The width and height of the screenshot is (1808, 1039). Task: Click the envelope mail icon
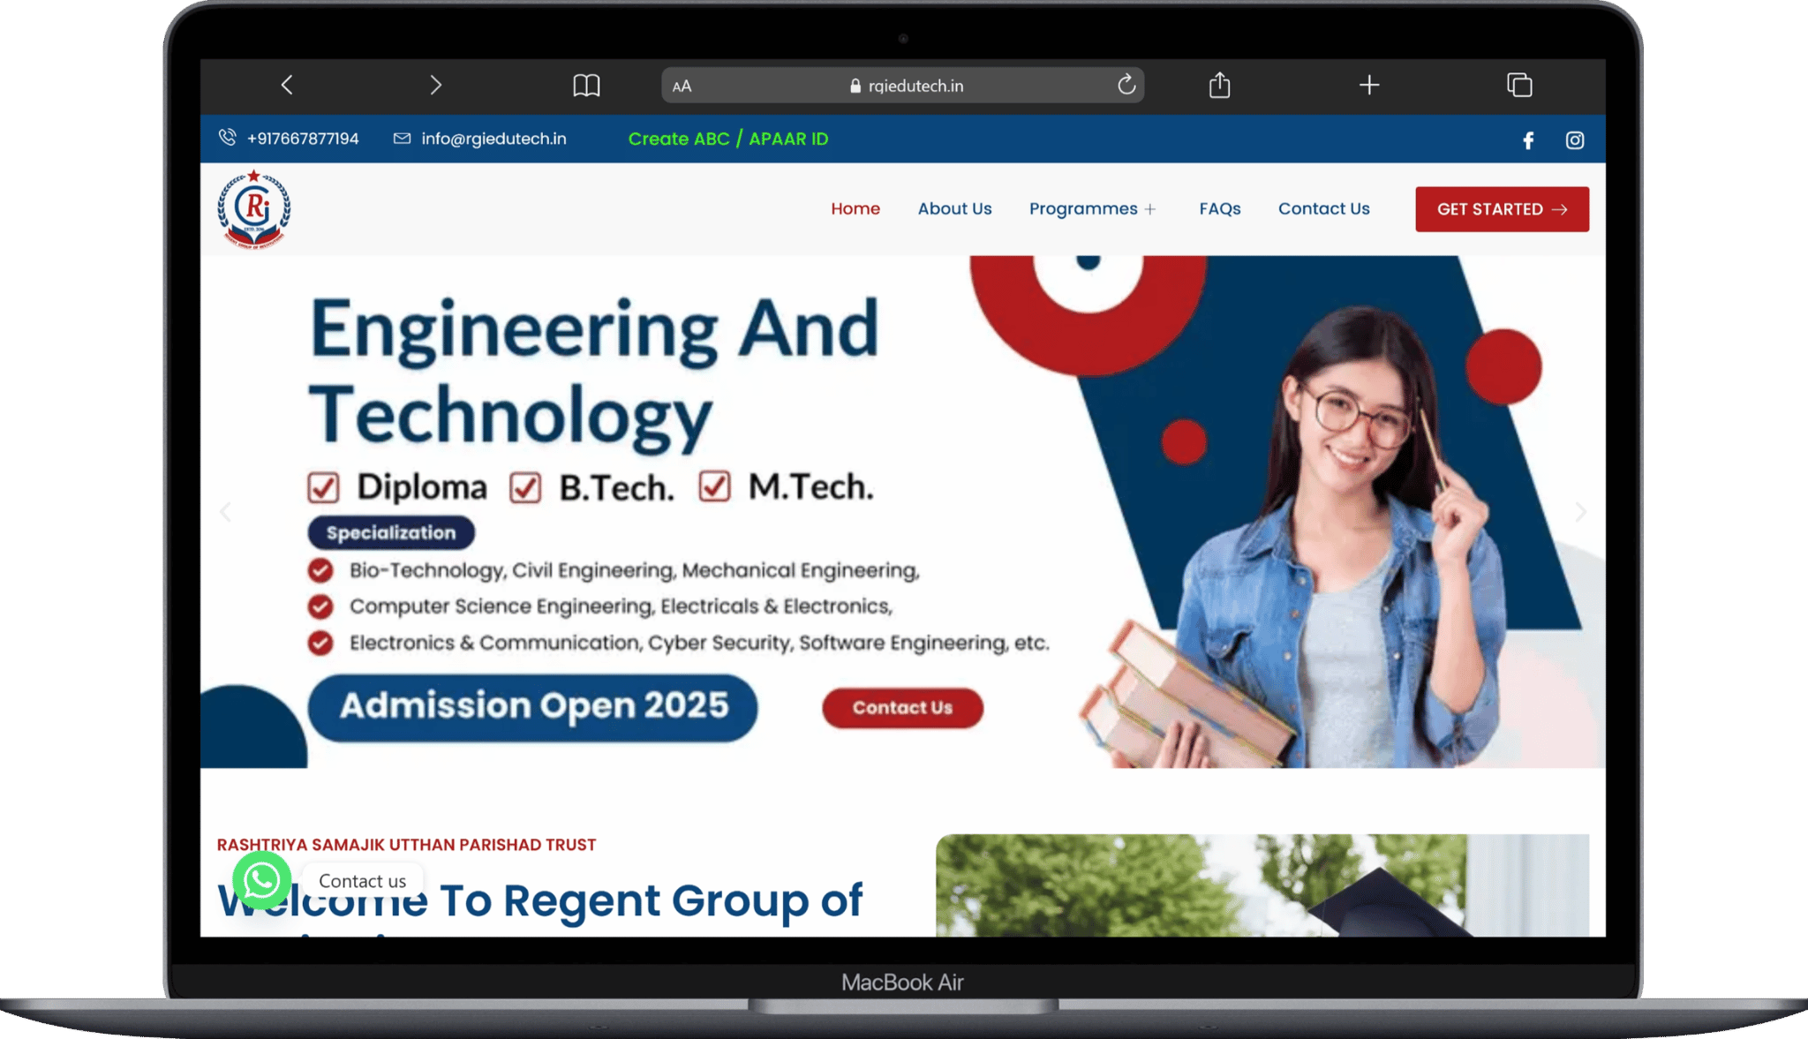pyautogui.click(x=402, y=139)
